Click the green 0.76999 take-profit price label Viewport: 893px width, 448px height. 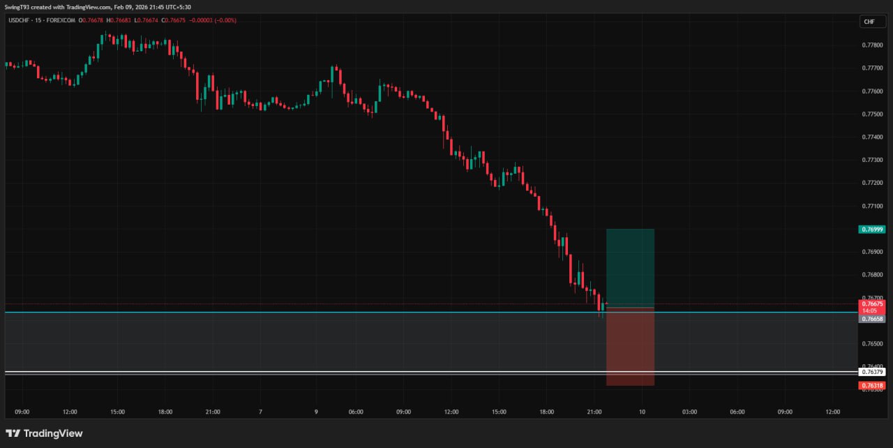click(872, 229)
